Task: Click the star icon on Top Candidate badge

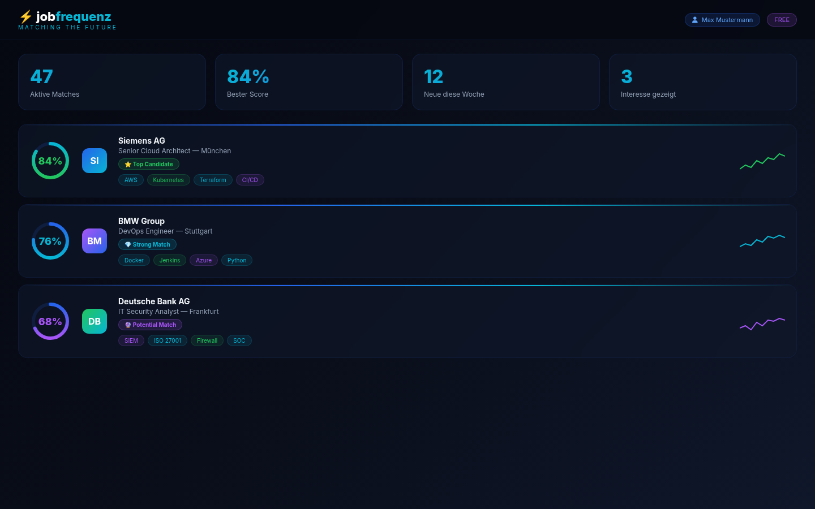Action: click(x=128, y=164)
